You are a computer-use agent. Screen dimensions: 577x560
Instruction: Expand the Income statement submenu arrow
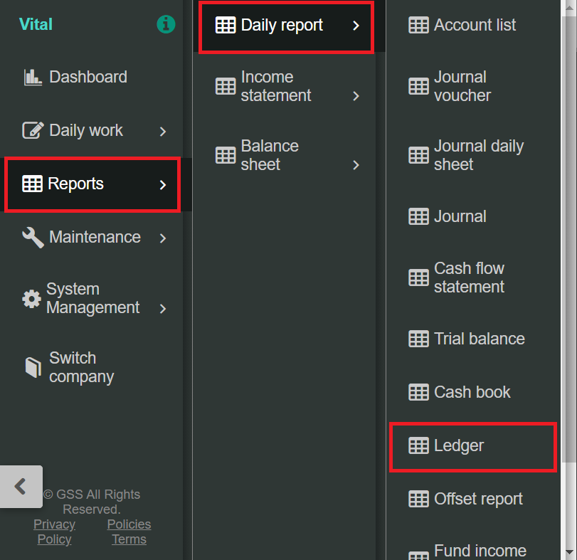[x=356, y=96]
